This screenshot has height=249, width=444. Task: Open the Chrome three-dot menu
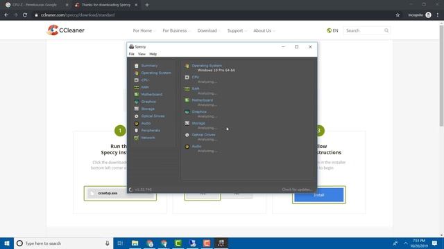(x=438, y=15)
